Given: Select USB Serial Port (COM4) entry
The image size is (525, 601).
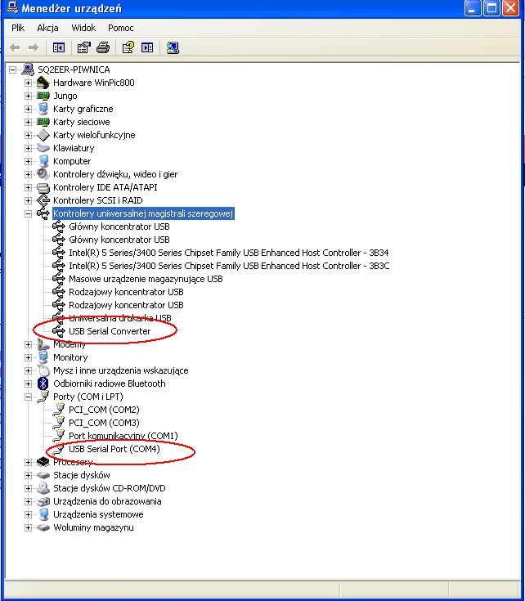Looking at the screenshot, I should pos(115,449).
